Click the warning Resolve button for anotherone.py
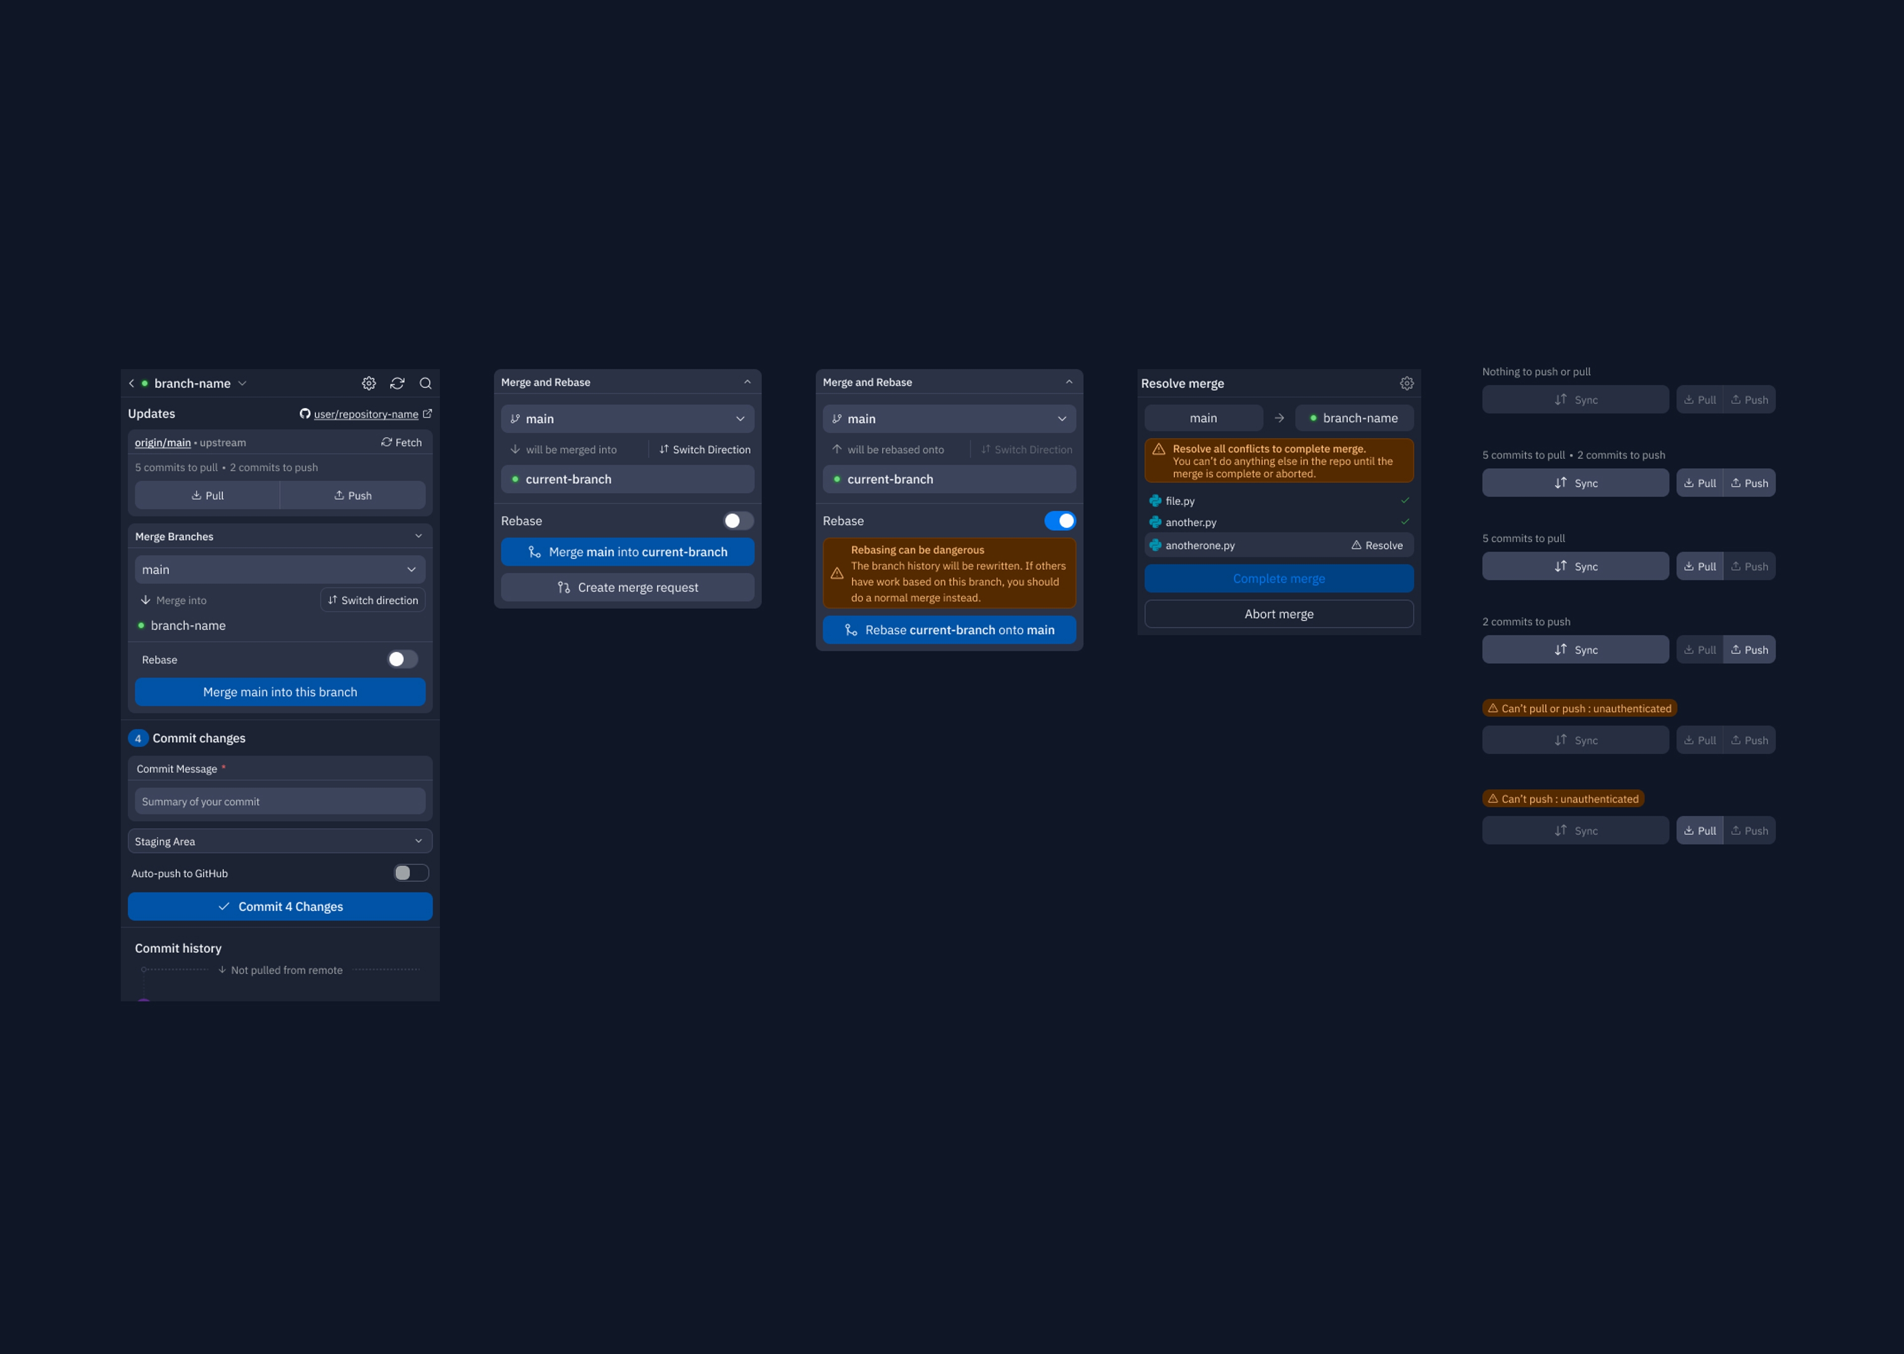This screenshot has width=1904, height=1354. coord(1377,545)
